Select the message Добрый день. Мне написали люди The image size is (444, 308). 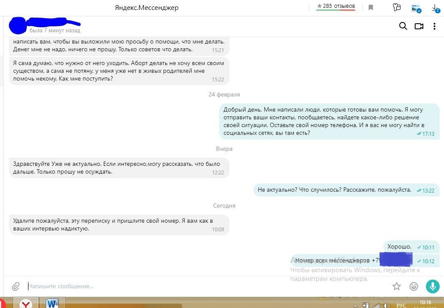[329, 121]
